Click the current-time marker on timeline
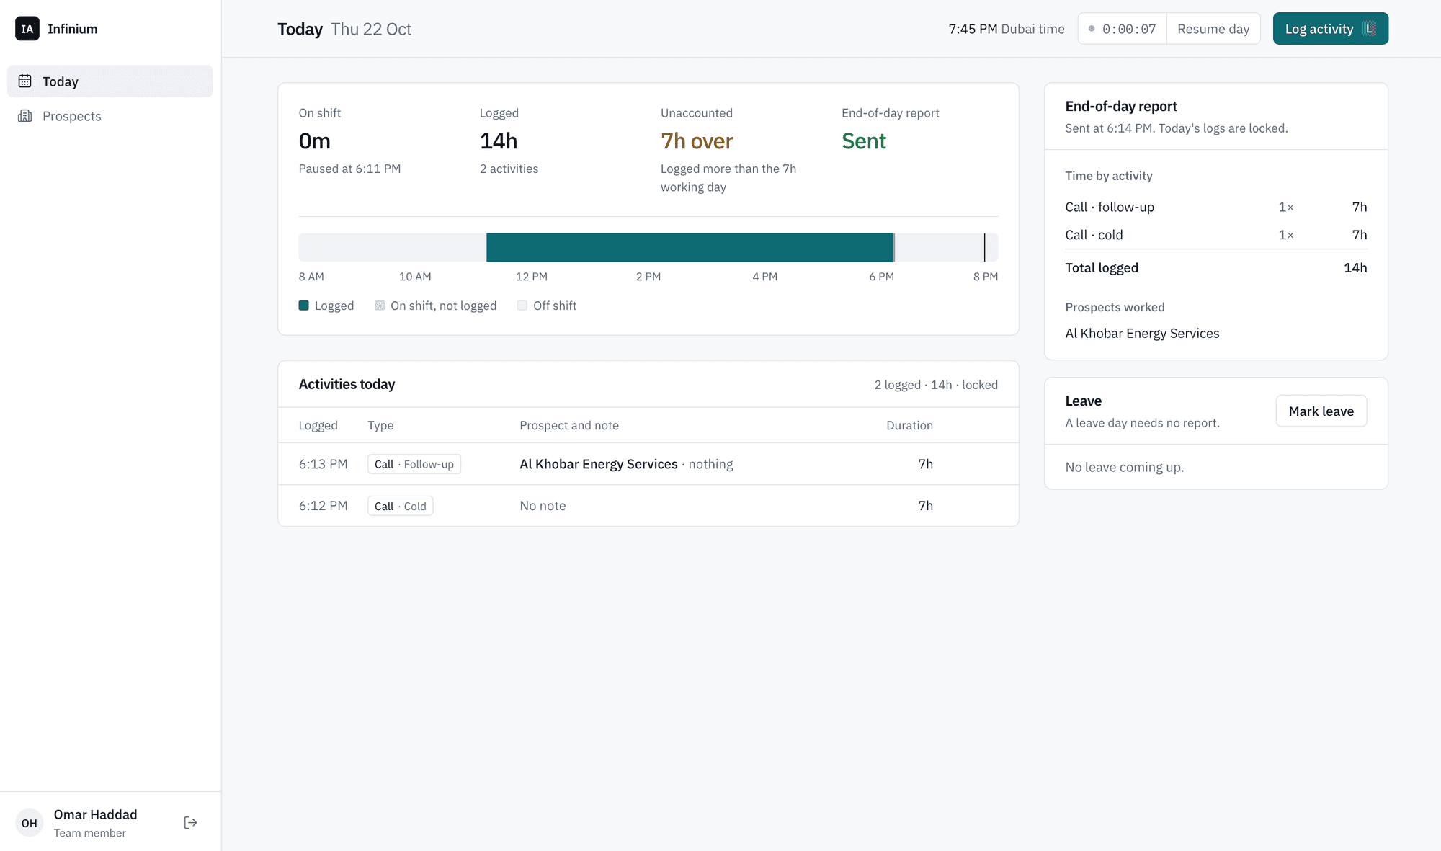The height and width of the screenshot is (851, 1441). pyautogui.click(x=984, y=247)
